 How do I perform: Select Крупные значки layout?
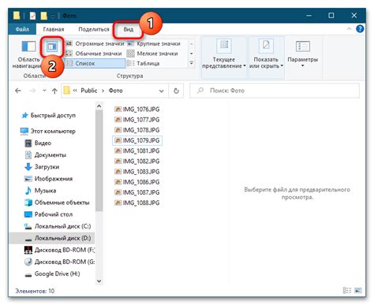tap(154, 43)
